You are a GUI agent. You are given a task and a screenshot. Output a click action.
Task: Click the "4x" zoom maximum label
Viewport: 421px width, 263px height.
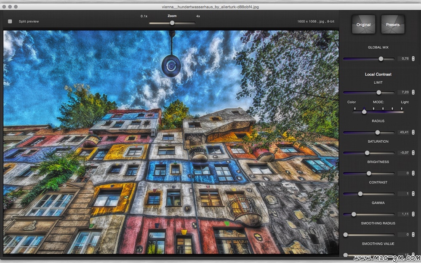tap(198, 16)
